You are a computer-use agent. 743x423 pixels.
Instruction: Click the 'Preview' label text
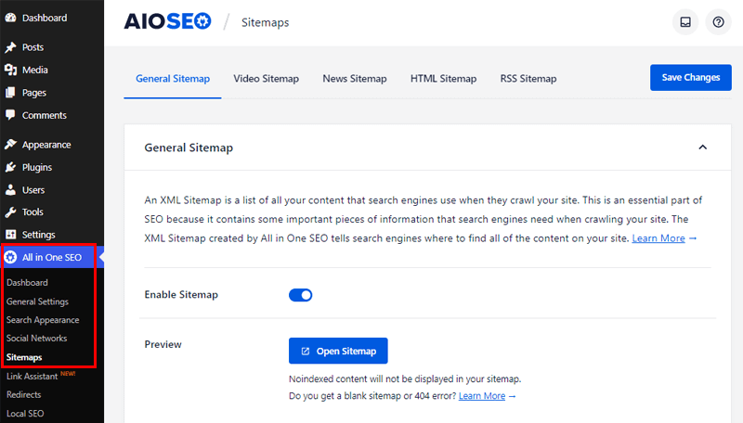(163, 344)
